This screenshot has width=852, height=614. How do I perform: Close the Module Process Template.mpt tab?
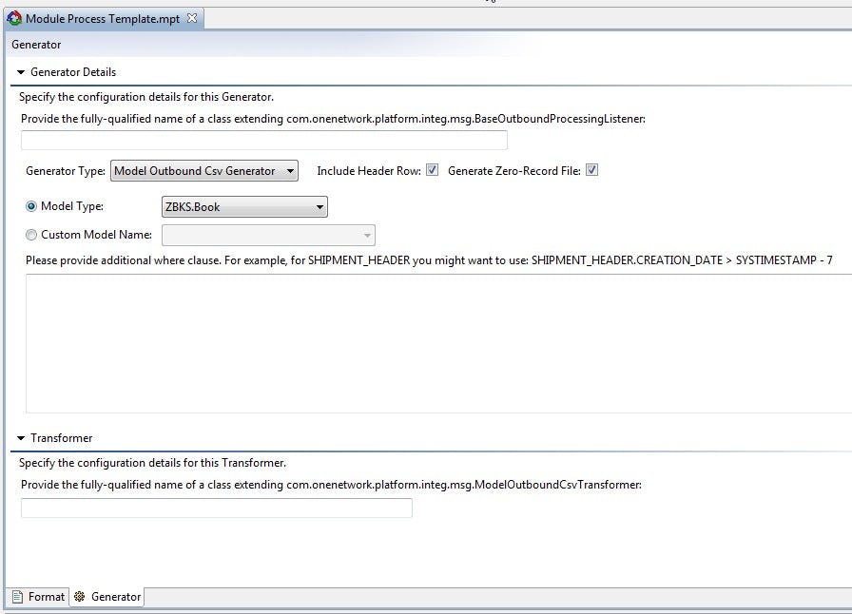point(192,18)
